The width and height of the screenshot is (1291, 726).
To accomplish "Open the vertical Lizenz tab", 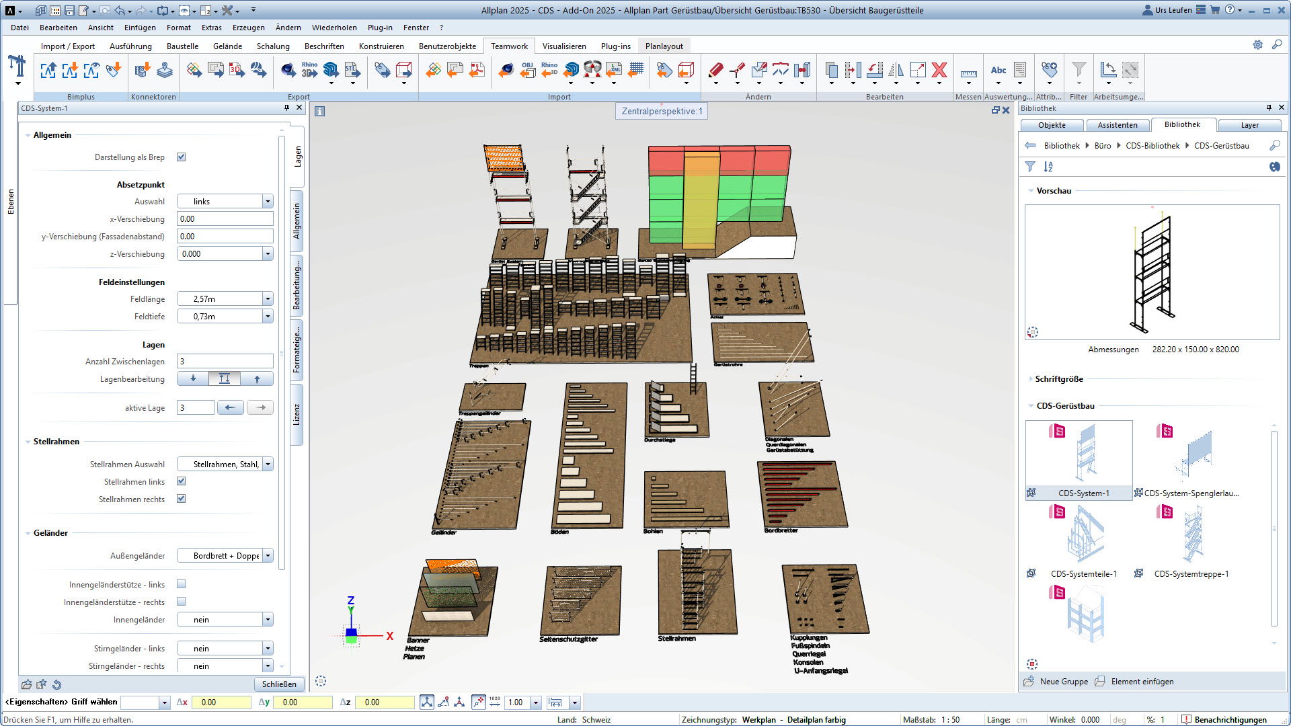I will (297, 414).
